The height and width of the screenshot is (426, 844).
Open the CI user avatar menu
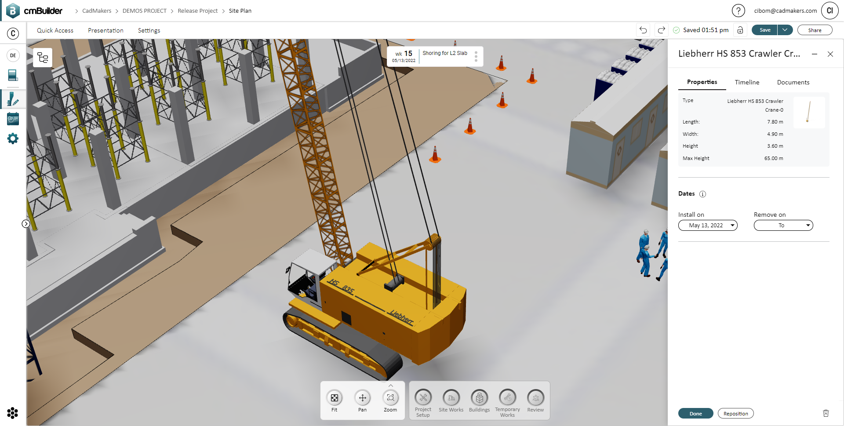coord(830,11)
